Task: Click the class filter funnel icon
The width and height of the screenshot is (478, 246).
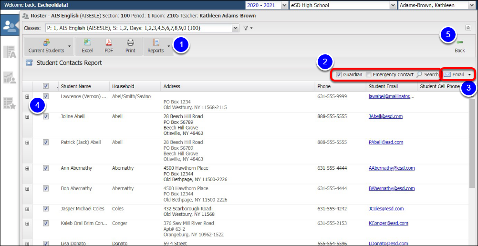Action: click(246, 28)
